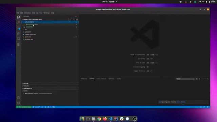Image resolution: width=217 pixels, height=122 pixels.
Task: Click the Dev Container: Java remote indicator
Action: 24,107
